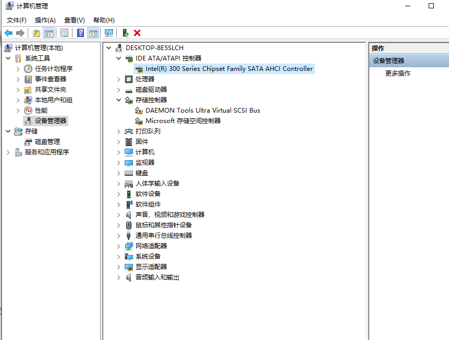Open the 文件(F) menu
The image size is (449, 340).
point(16,20)
